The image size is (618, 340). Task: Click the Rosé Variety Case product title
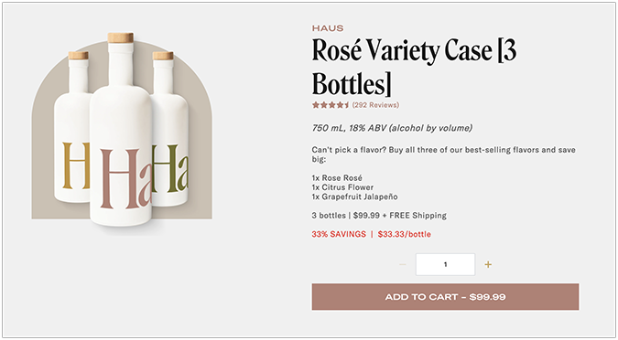click(x=414, y=68)
